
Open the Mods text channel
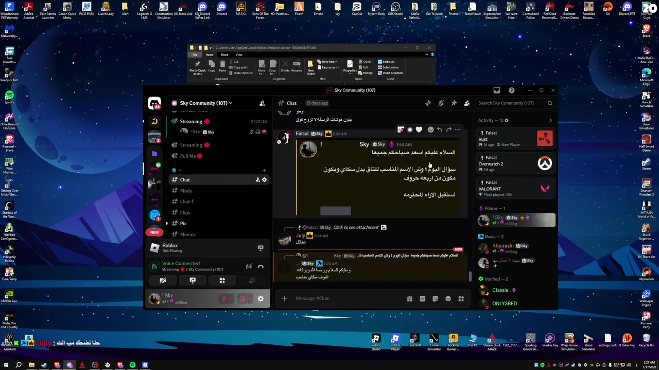pos(218,191)
